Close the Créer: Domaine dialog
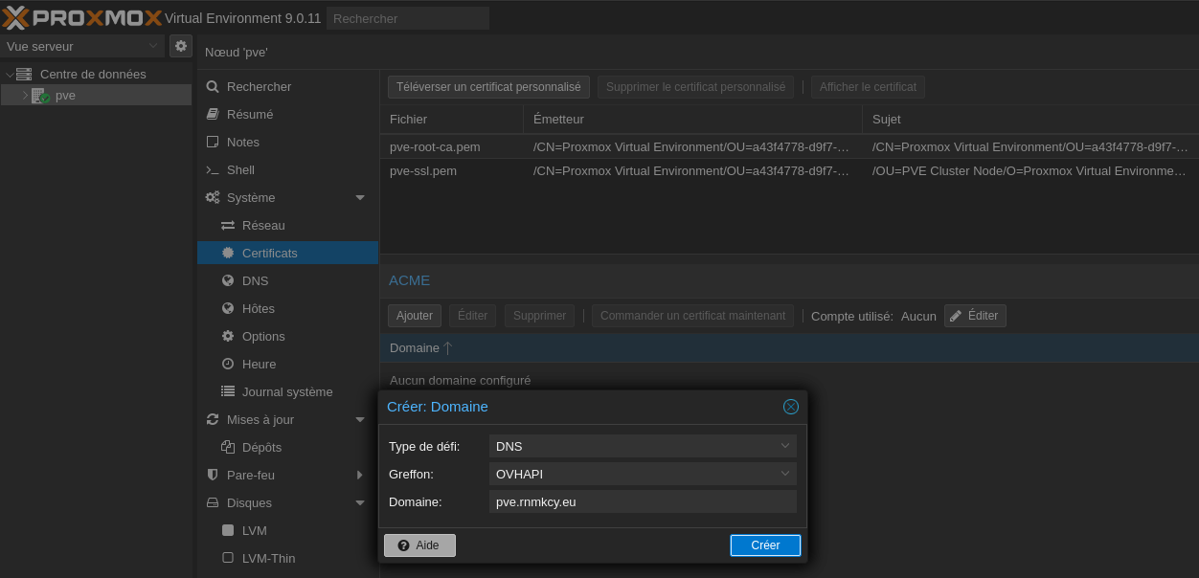Viewport: 1199px width, 578px height. (x=790, y=407)
